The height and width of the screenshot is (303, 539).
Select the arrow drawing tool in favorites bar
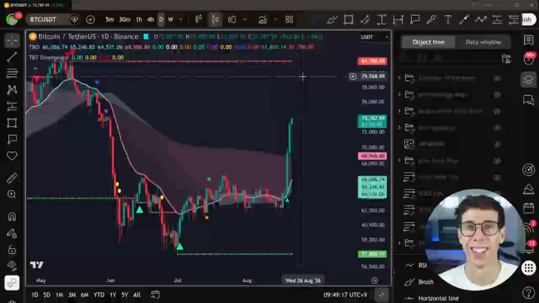pos(464,20)
